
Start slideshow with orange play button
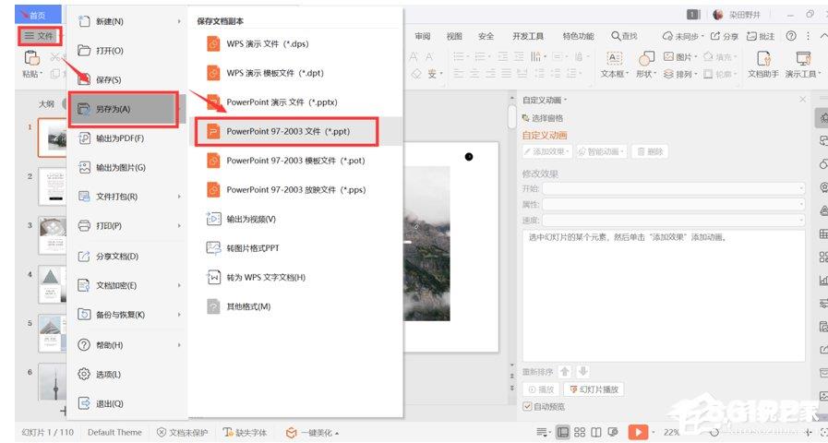pos(638,433)
